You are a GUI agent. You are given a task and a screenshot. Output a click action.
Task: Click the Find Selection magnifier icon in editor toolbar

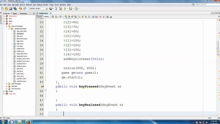[66, 17]
